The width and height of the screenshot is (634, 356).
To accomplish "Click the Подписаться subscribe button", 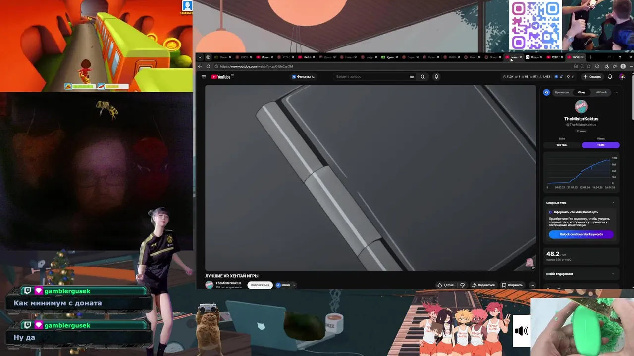I will click(260, 285).
